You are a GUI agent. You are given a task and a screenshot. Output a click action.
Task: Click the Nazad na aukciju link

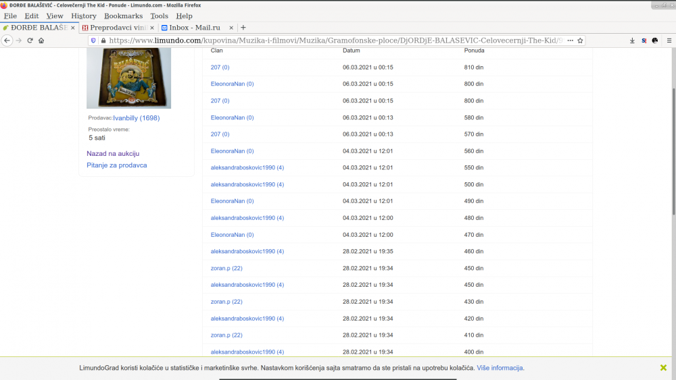(x=113, y=154)
